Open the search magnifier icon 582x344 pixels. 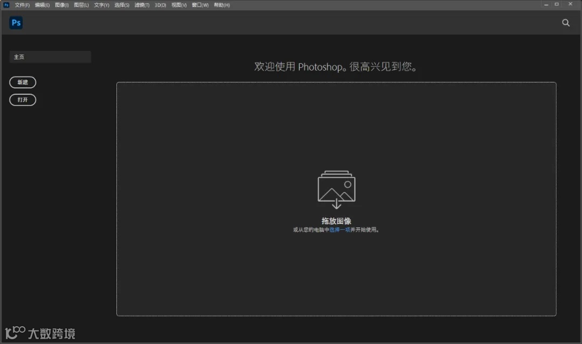(566, 23)
